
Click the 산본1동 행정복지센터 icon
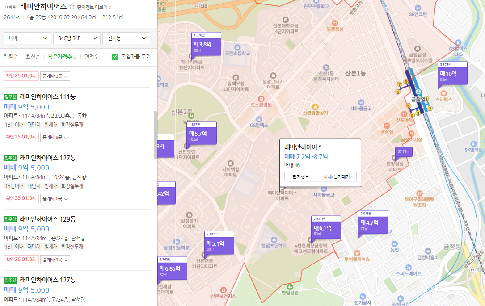tap(326, 67)
